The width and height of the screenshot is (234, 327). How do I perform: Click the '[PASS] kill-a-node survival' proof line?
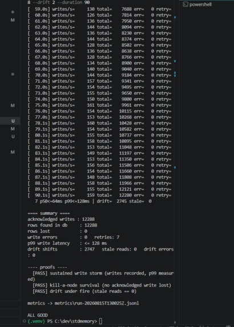click(x=102, y=285)
